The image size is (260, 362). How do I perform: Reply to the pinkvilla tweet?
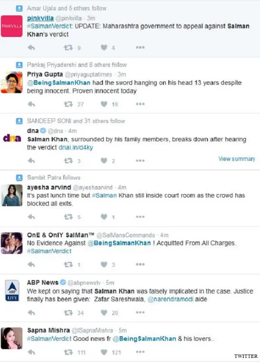pos(31,48)
